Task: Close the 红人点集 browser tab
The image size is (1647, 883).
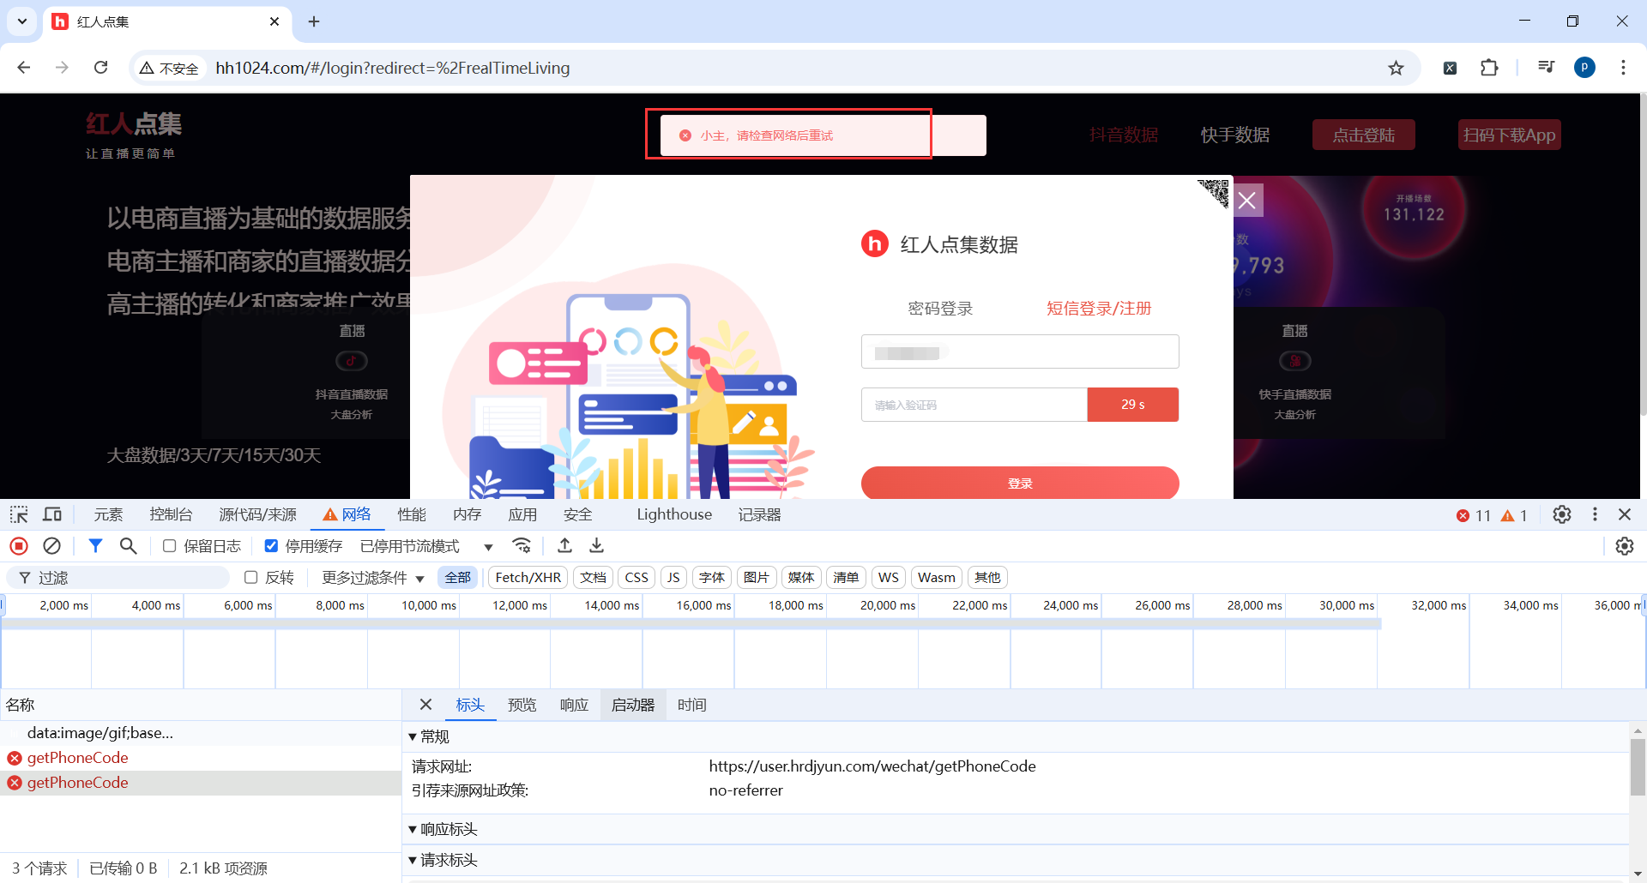Action: point(274,21)
